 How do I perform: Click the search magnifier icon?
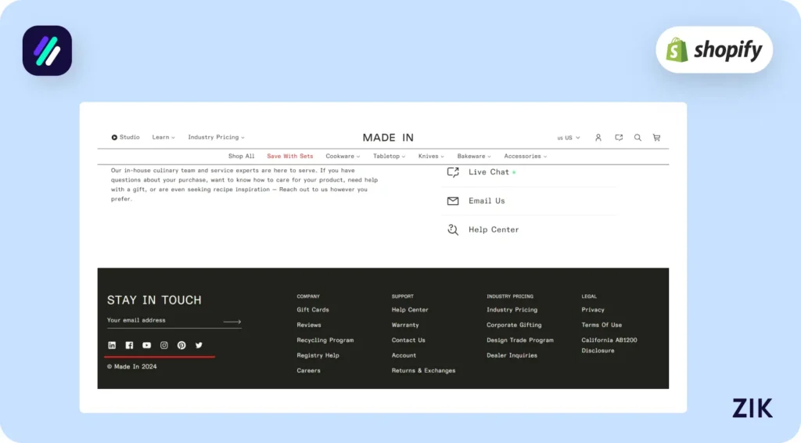[x=638, y=138]
